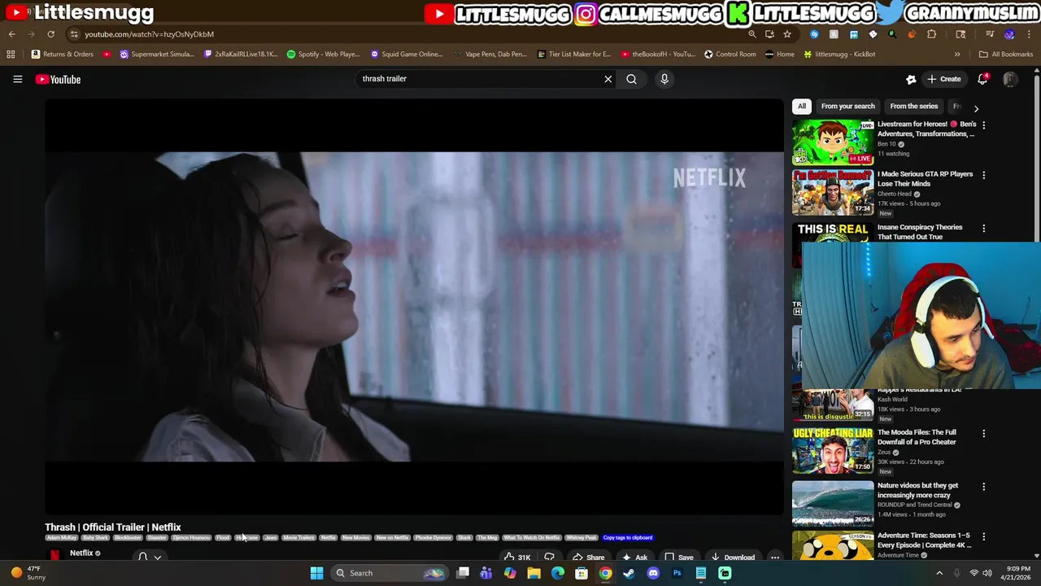The width and height of the screenshot is (1041, 586).
Task: Click the 'Adam McKay' tag
Action: click(x=62, y=538)
